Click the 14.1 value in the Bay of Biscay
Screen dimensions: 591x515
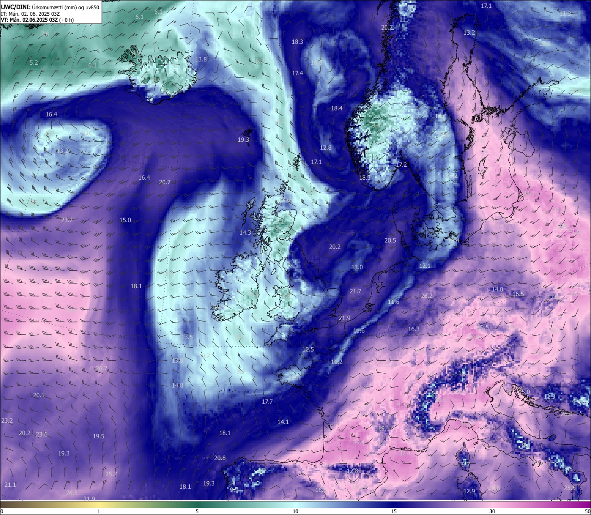[283, 422]
